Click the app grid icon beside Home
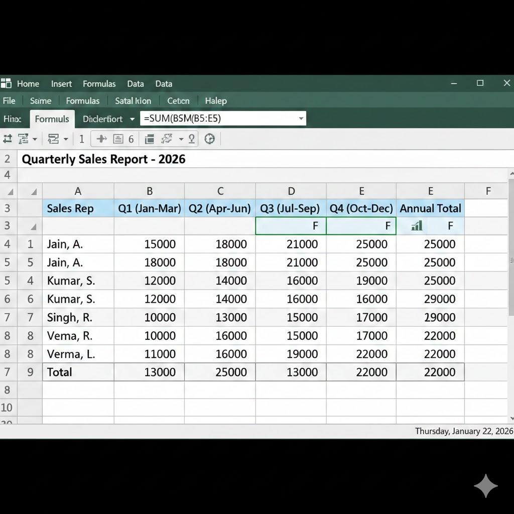Image resolution: width=514 pixels, height=514 pixels. pyautogui.click(x=6, y=83)
